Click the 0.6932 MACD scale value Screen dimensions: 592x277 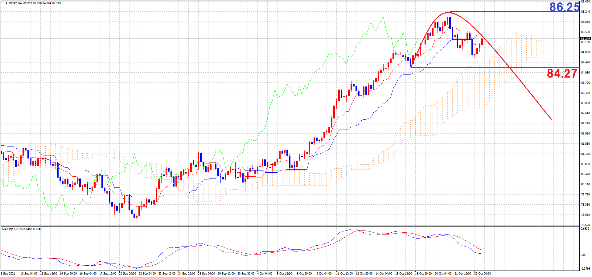point(585,229)
